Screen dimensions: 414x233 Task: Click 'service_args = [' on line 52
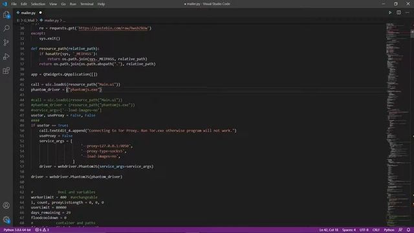click(56, 141)
